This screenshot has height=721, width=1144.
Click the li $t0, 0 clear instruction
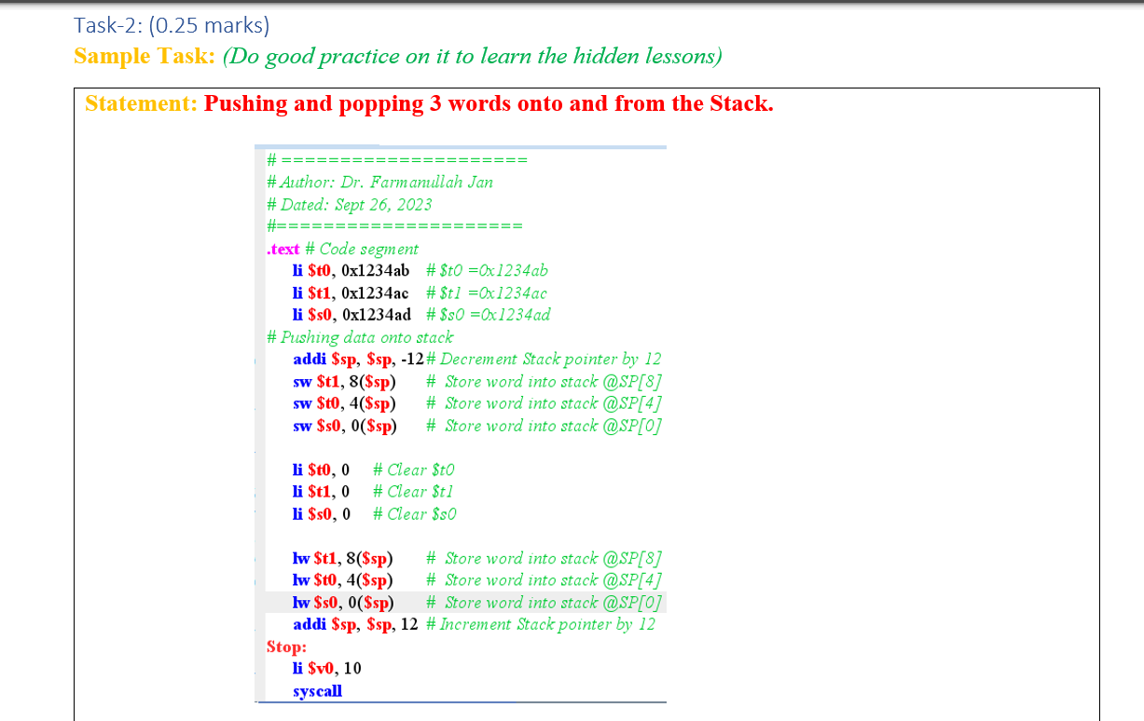tap(321, 469)
